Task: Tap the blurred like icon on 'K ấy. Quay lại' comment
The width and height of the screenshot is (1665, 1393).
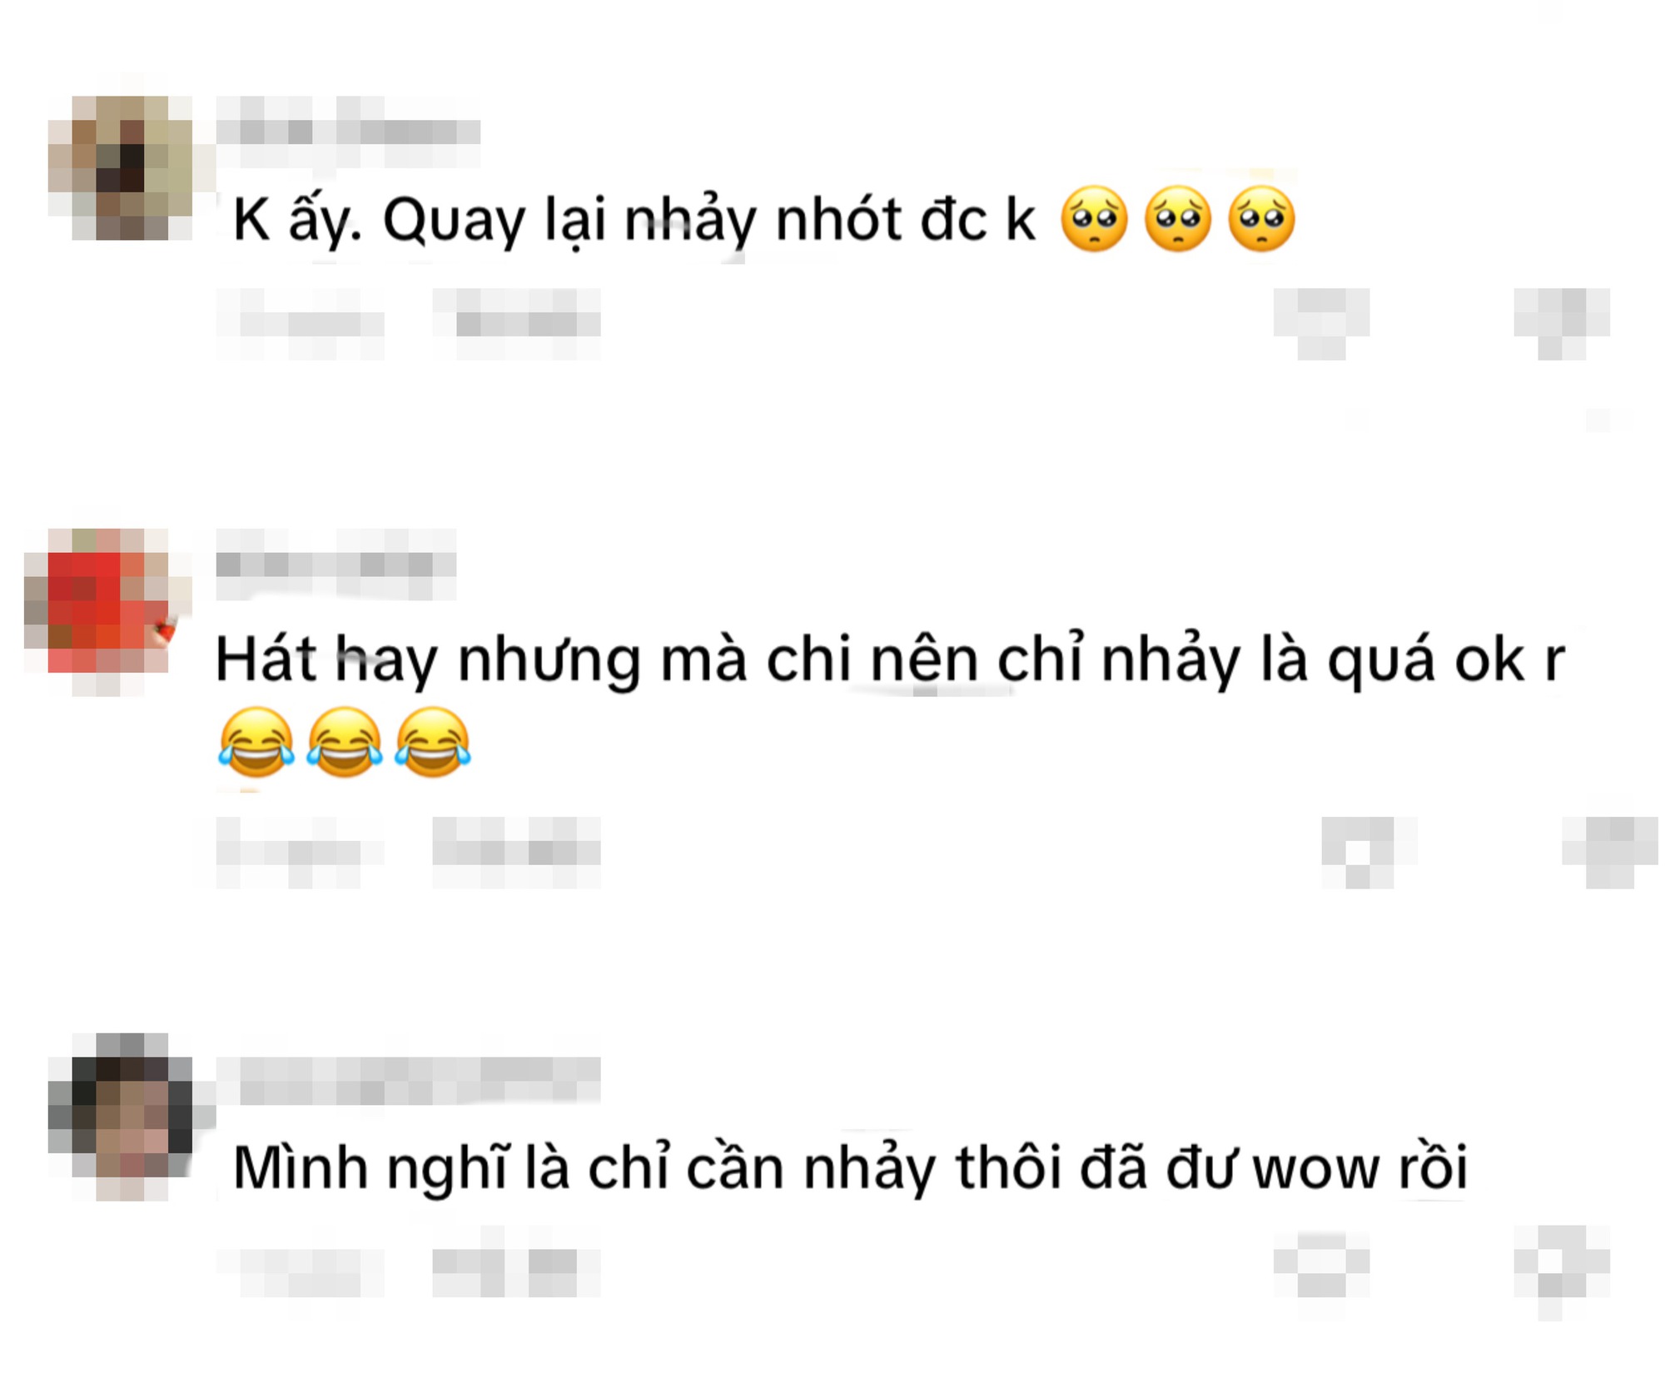Action: 1321,324
